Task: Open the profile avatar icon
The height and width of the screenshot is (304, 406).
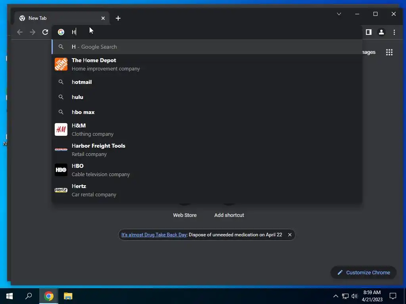Action: point(381,32)
